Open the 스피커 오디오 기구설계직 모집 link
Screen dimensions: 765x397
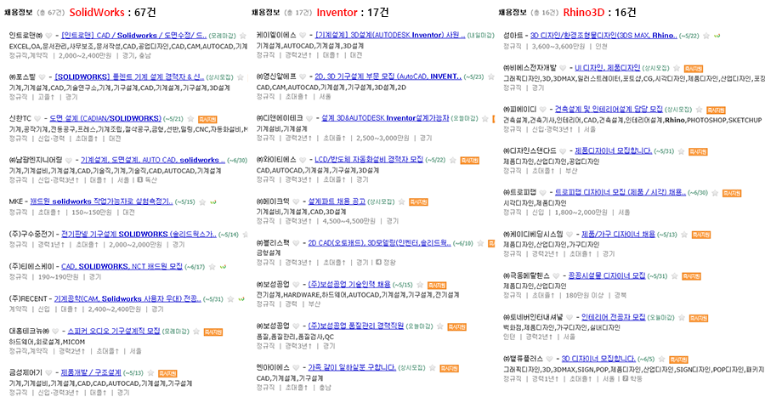coord(114,332)
